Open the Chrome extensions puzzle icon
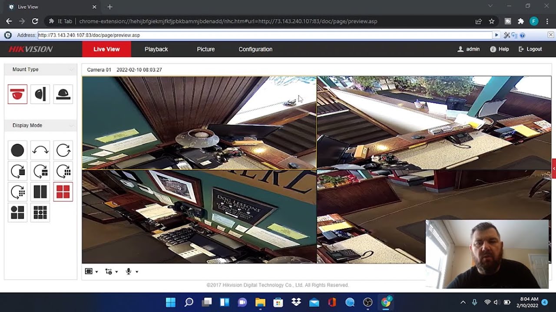Viewport: 556px width, 312px height. coord(521,21)
